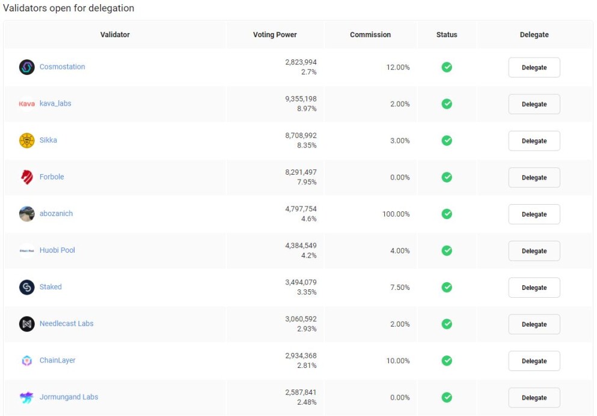Sort by the Voting Power column header

coord(275,35)
